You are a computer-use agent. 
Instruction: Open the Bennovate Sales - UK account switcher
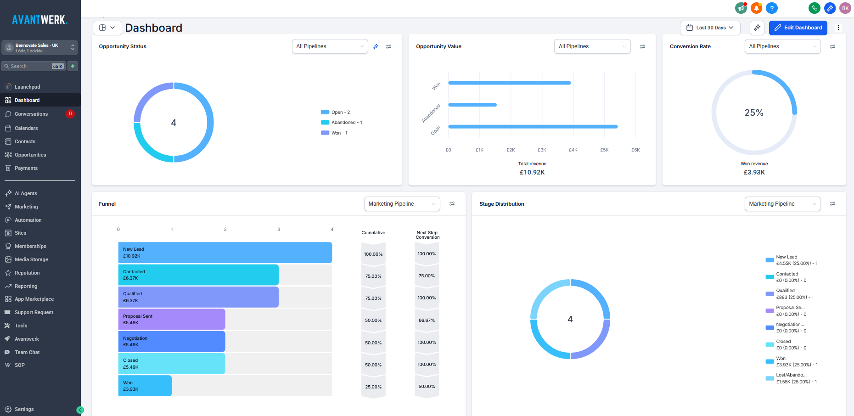40,47
